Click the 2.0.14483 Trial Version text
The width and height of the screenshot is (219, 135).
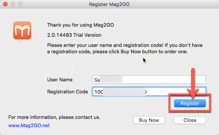tap(74, 35)
